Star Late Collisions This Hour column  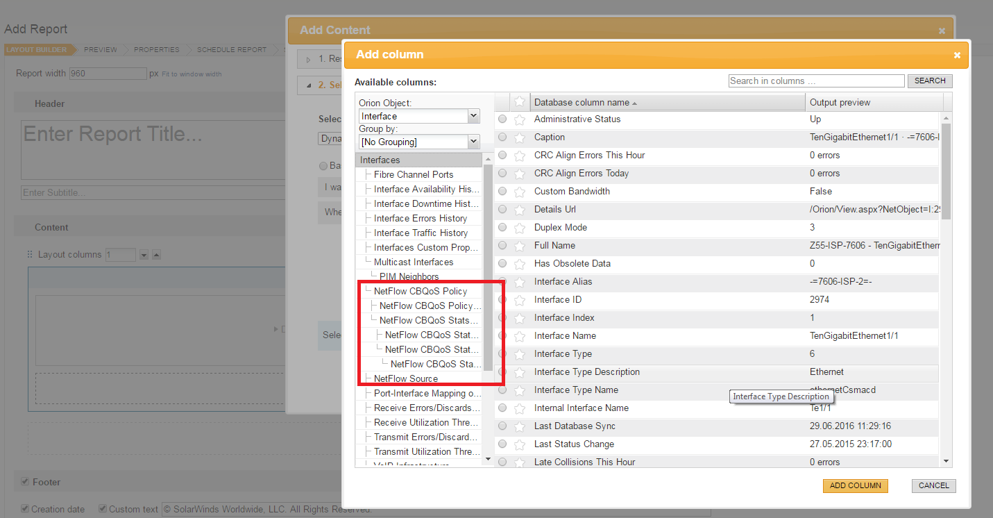[519, 462]
